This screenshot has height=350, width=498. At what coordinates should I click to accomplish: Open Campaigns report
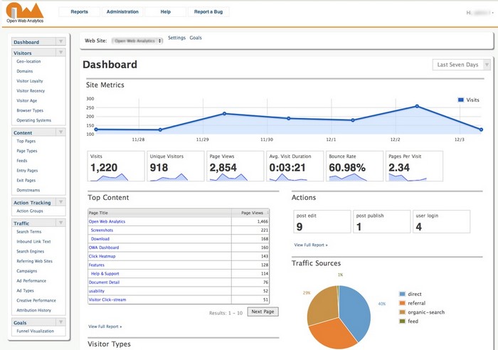27,271
